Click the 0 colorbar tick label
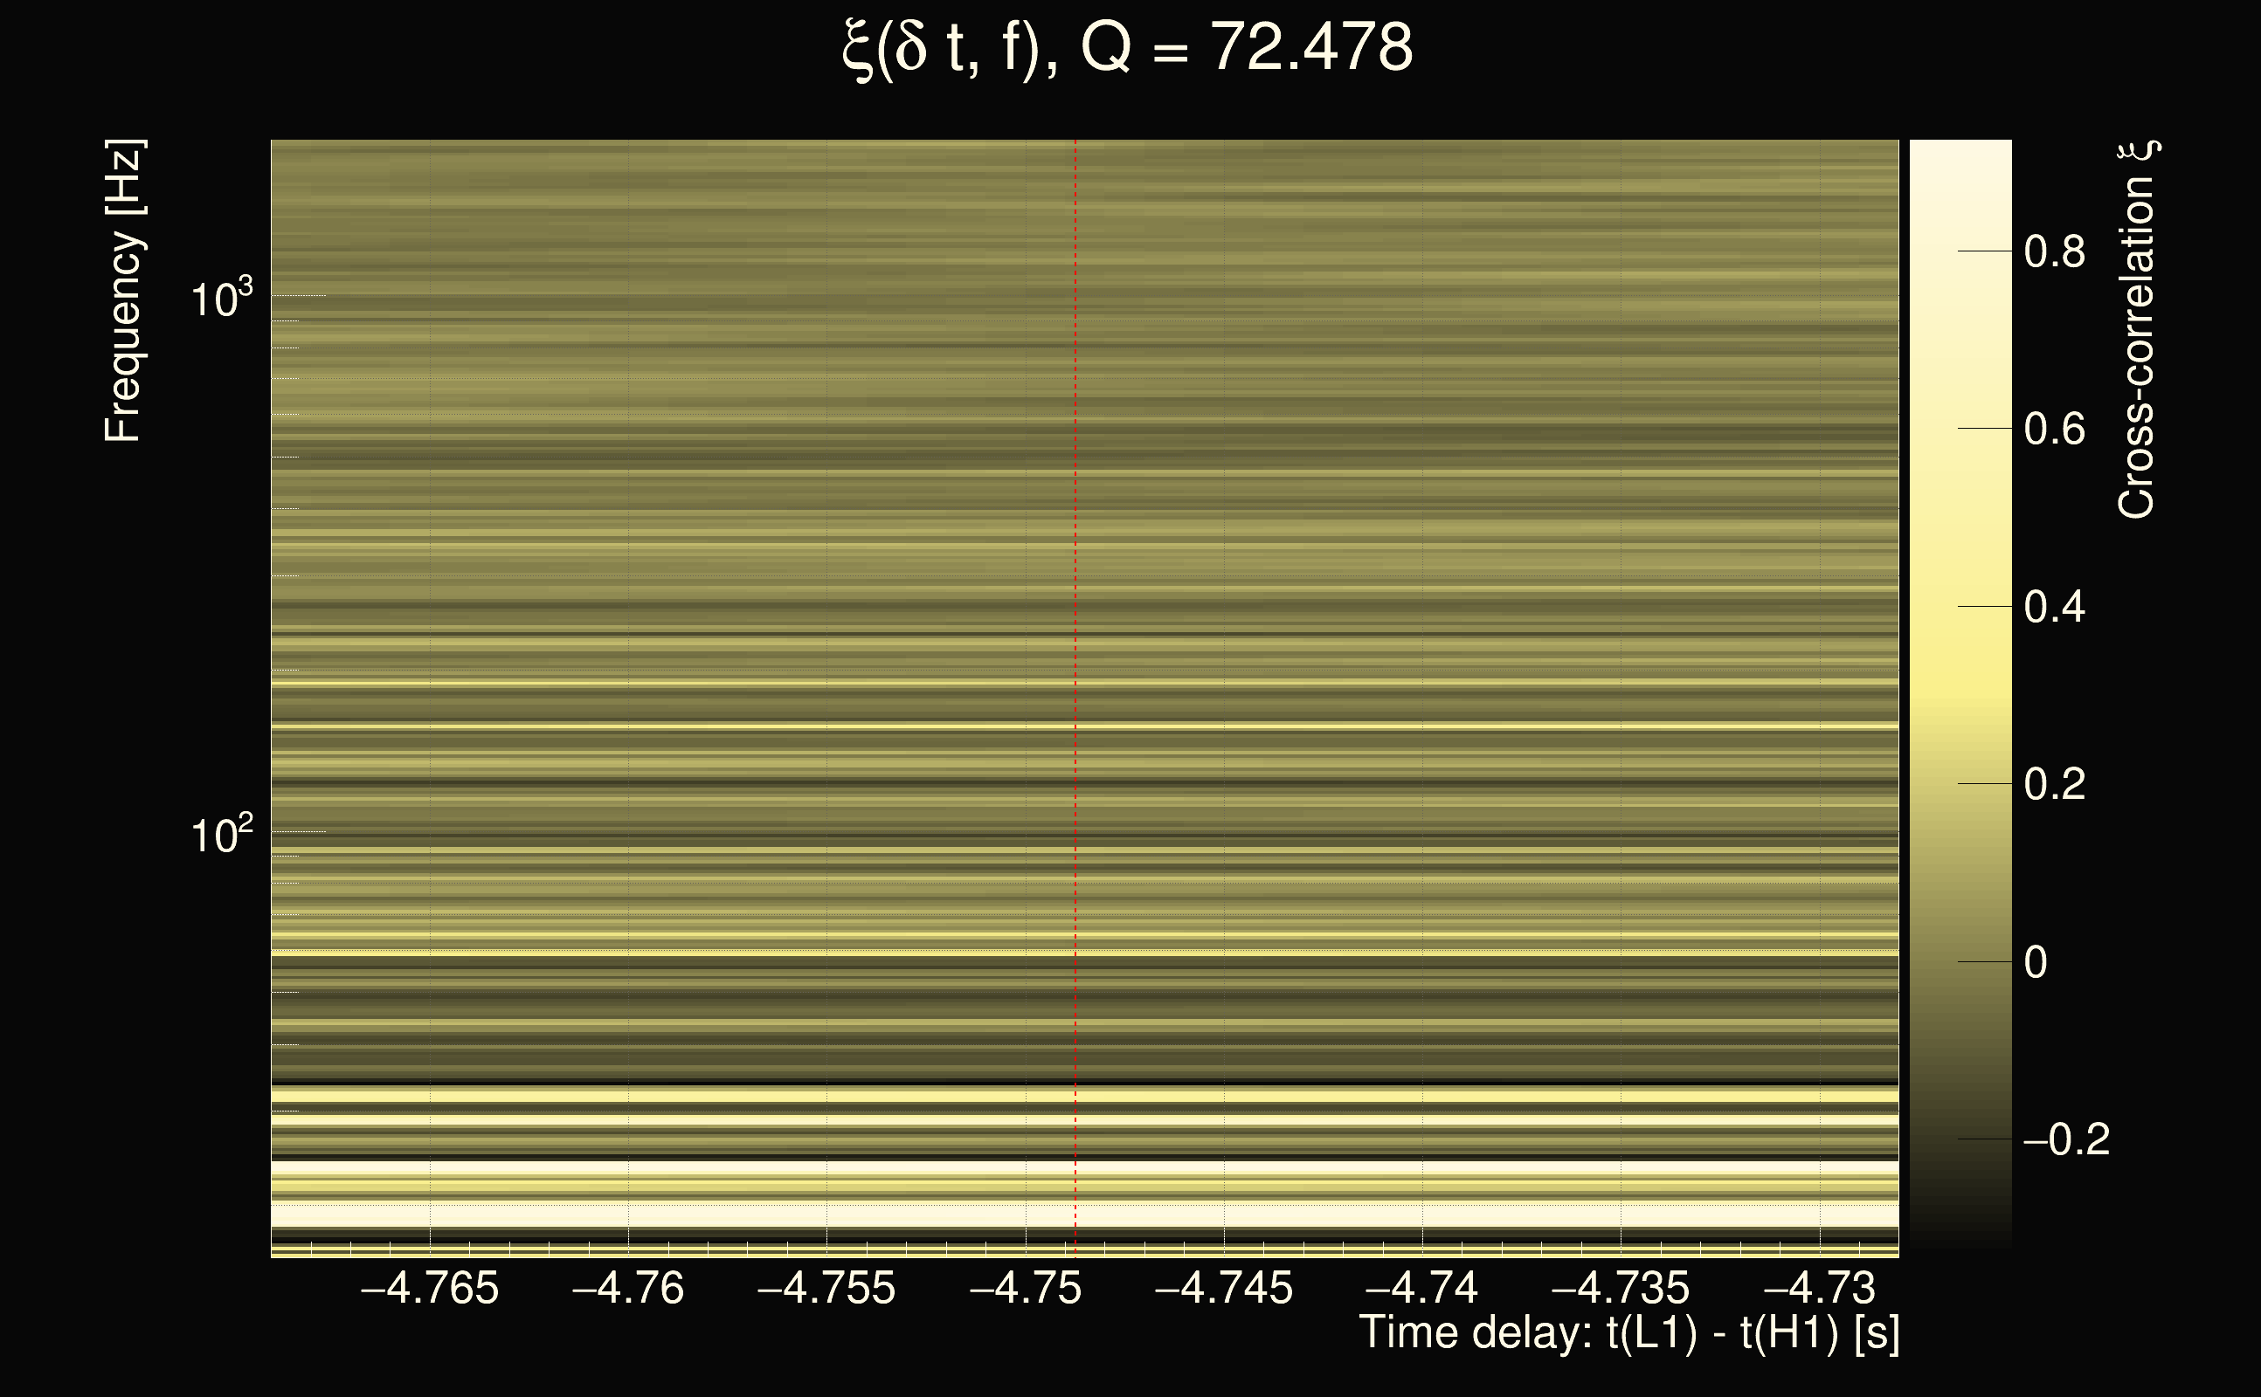 [x=2036, y=963]
